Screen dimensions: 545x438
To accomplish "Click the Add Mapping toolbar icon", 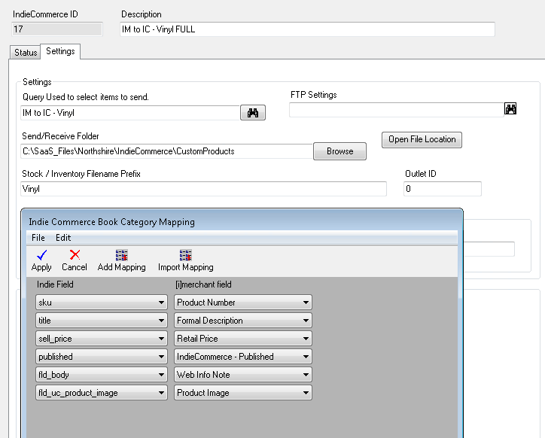I will (122, 255).
